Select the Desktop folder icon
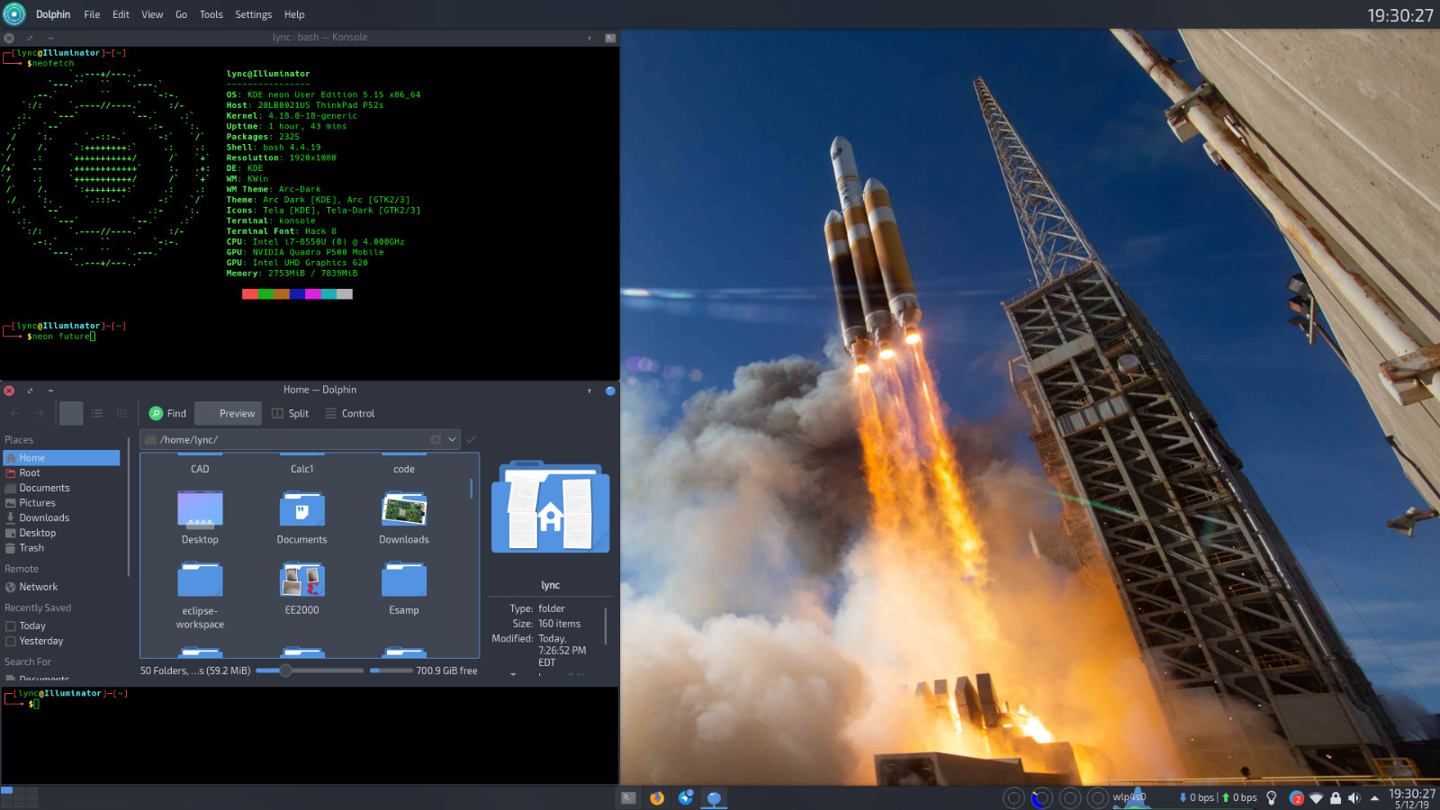 (200, 508)
